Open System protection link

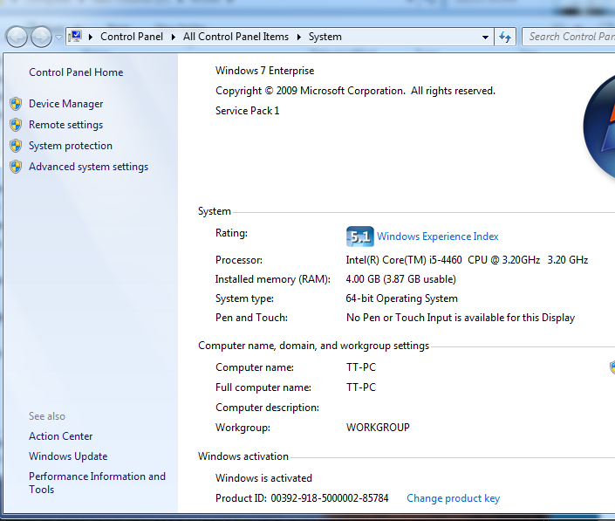point(71,146)
